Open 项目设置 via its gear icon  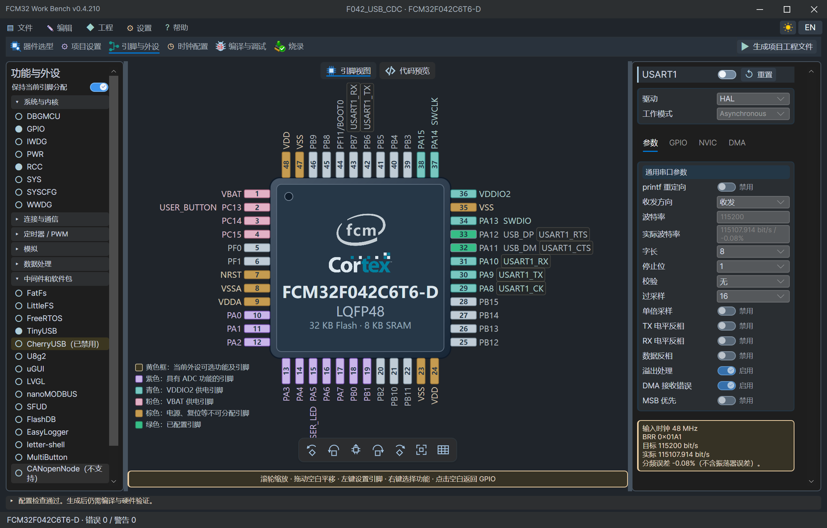[65, 47]
